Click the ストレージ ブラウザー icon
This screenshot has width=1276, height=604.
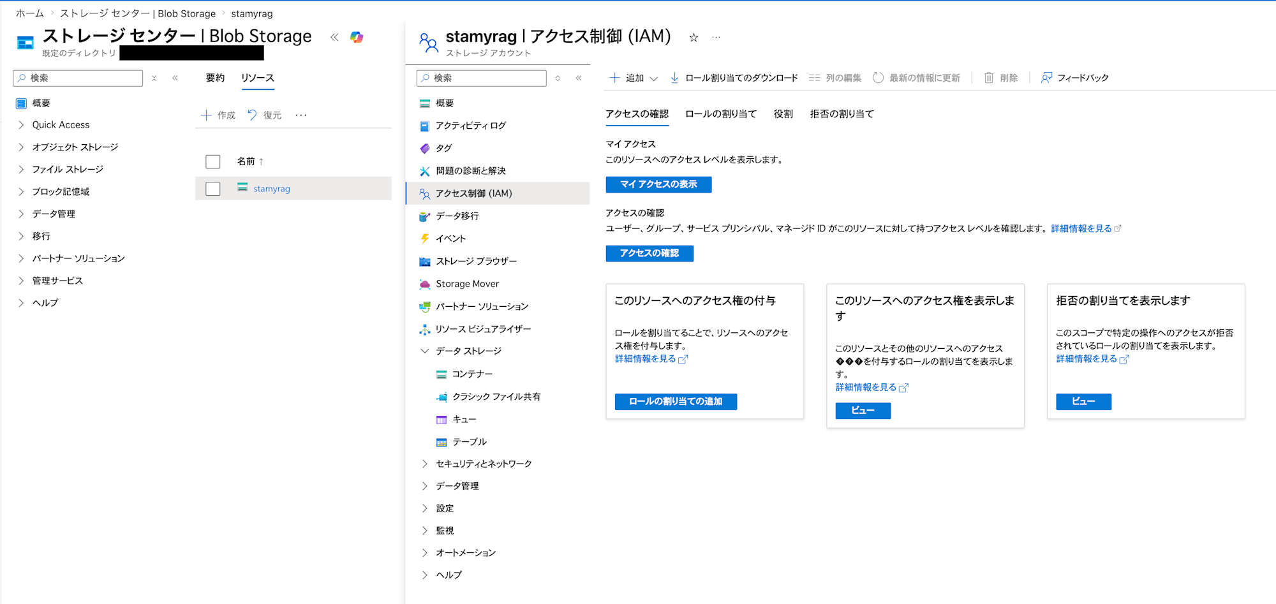click(x=424, y=261)
